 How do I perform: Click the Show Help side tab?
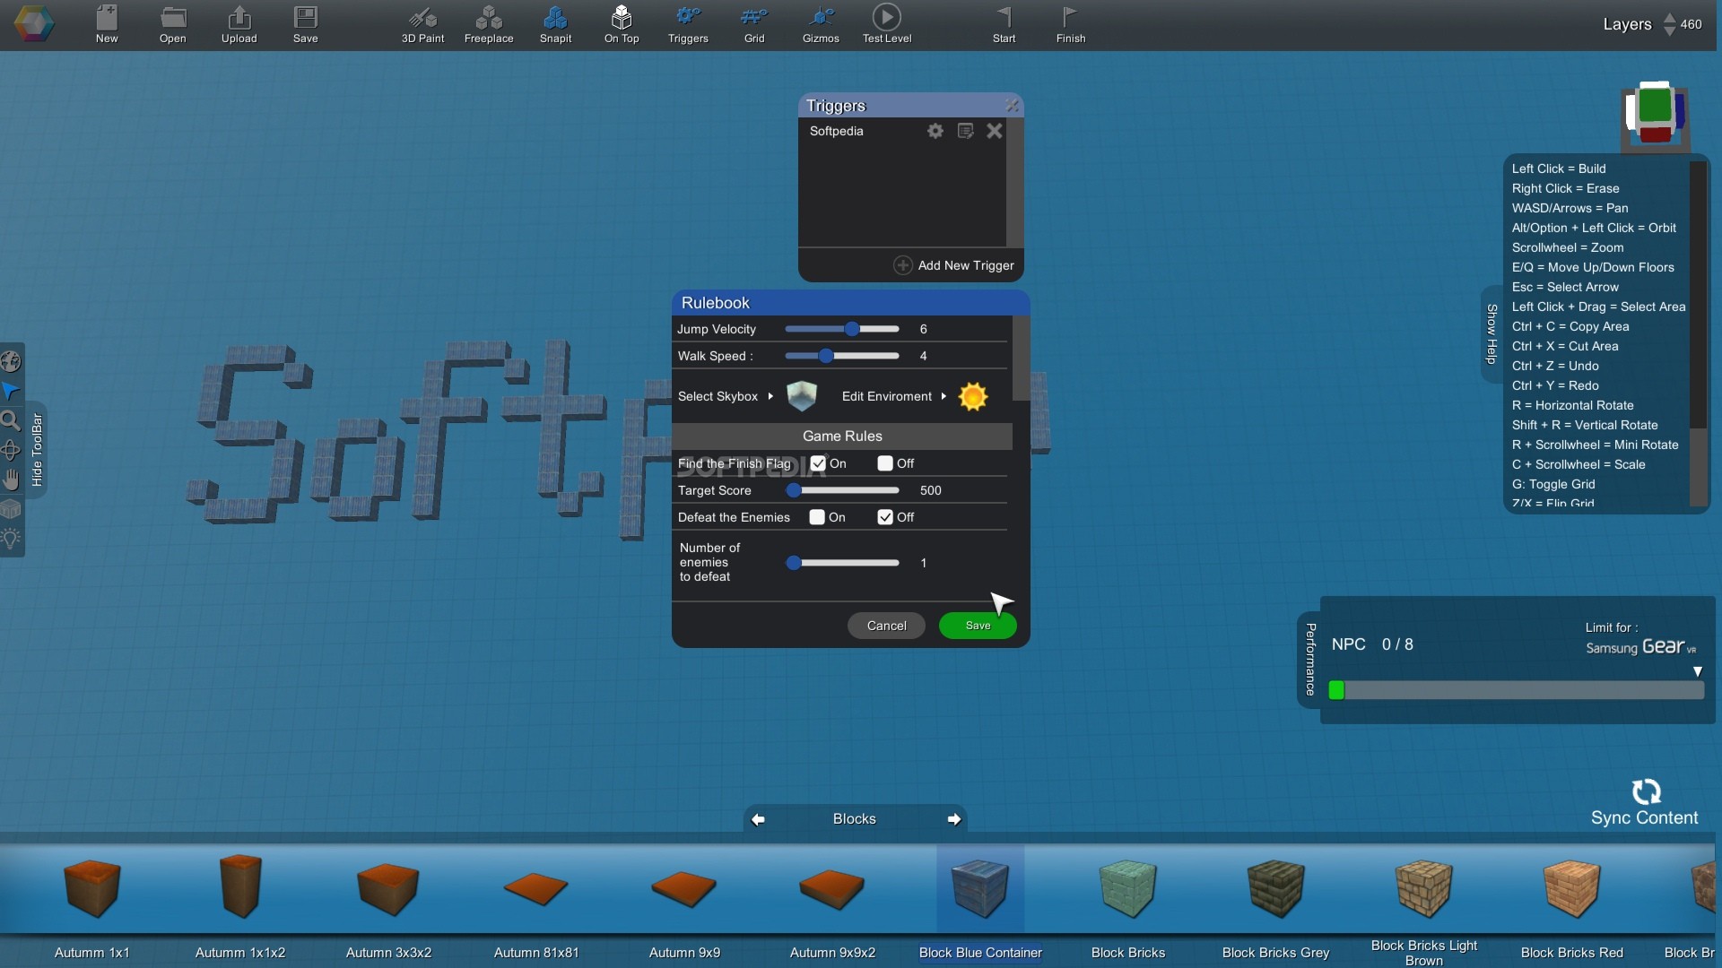(x=1492, y=333)
